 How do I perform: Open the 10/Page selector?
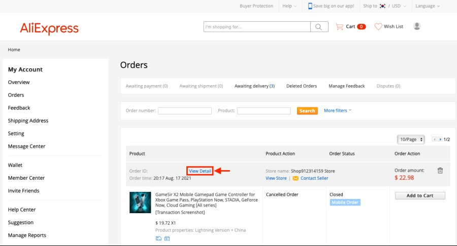pyautogui.click(x=411, y=139)
